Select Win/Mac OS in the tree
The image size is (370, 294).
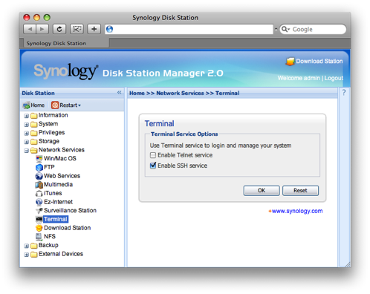point(60,158)
